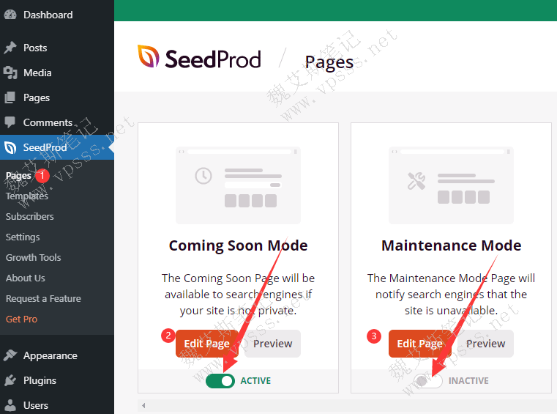This screenshot has height=414, width=557.
Task: Open the Subscribers submenu item
Action: [30, 216]
